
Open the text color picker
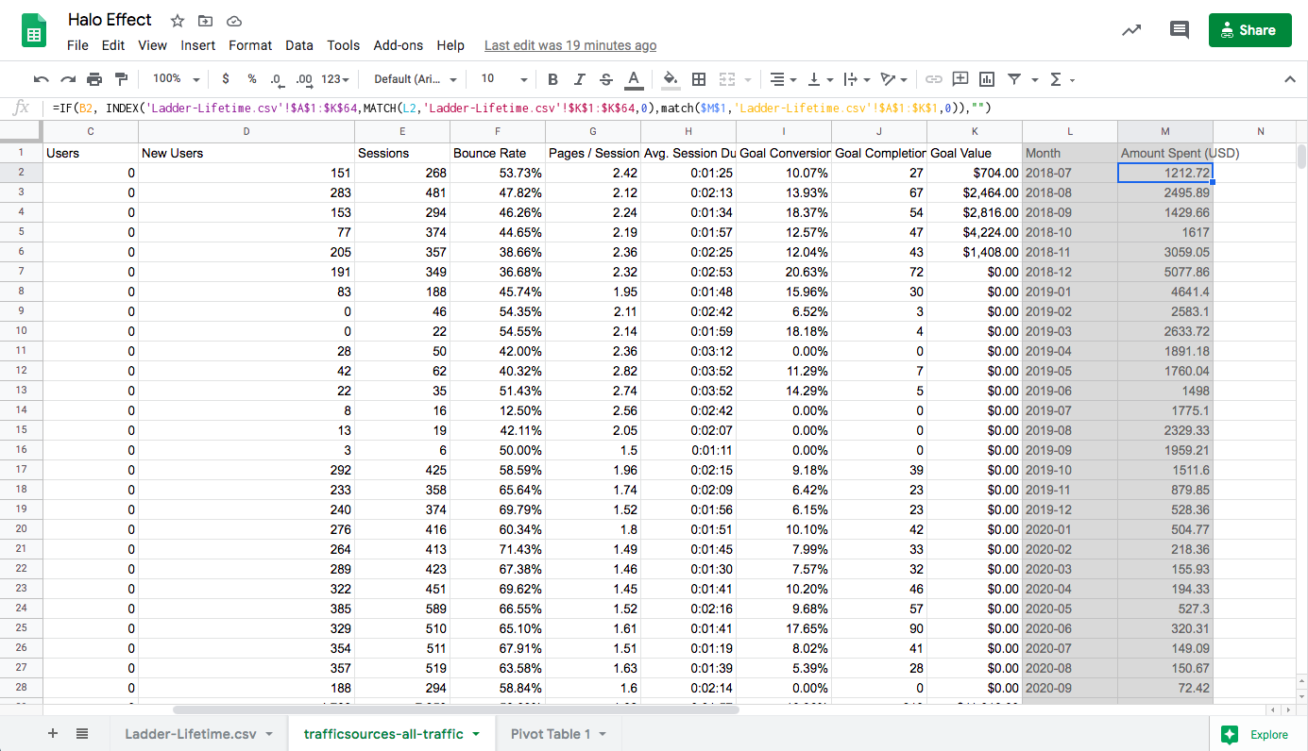(634, 79)
